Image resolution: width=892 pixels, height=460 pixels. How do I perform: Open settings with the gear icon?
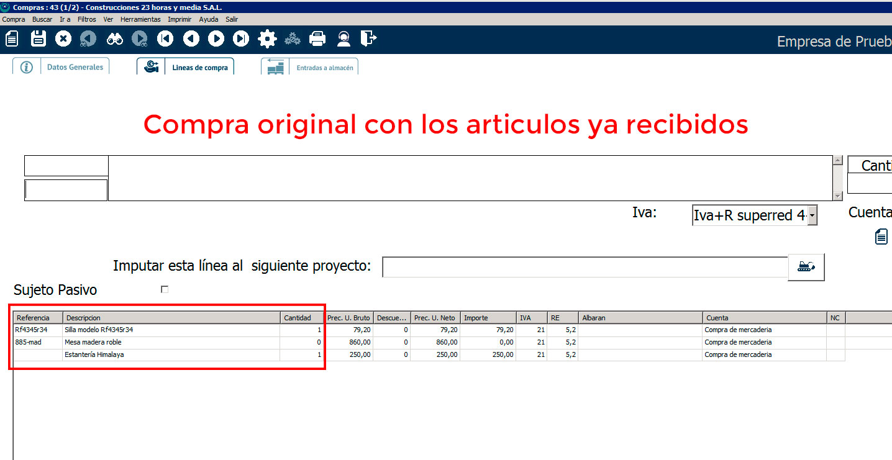coord(267,39)
